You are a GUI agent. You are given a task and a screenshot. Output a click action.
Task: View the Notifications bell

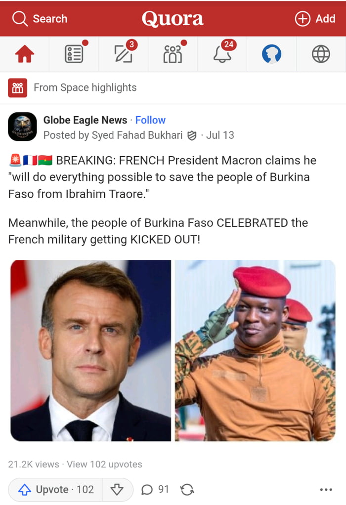point(222,54)
